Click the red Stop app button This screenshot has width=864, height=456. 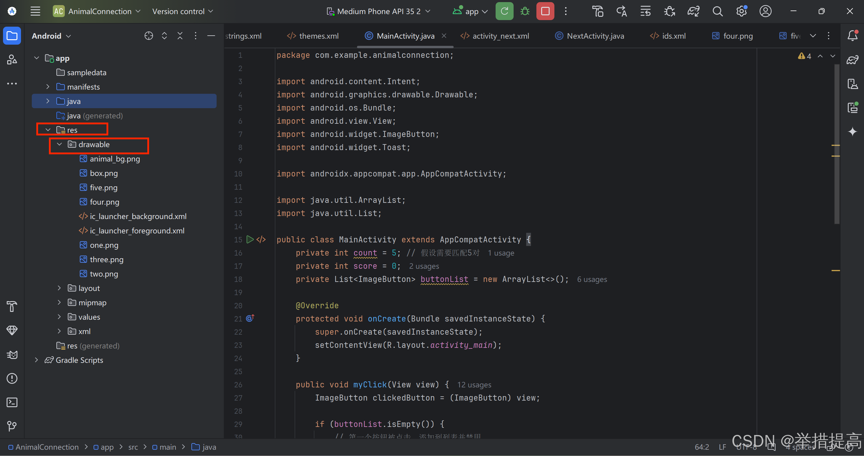tap(545, 11)
